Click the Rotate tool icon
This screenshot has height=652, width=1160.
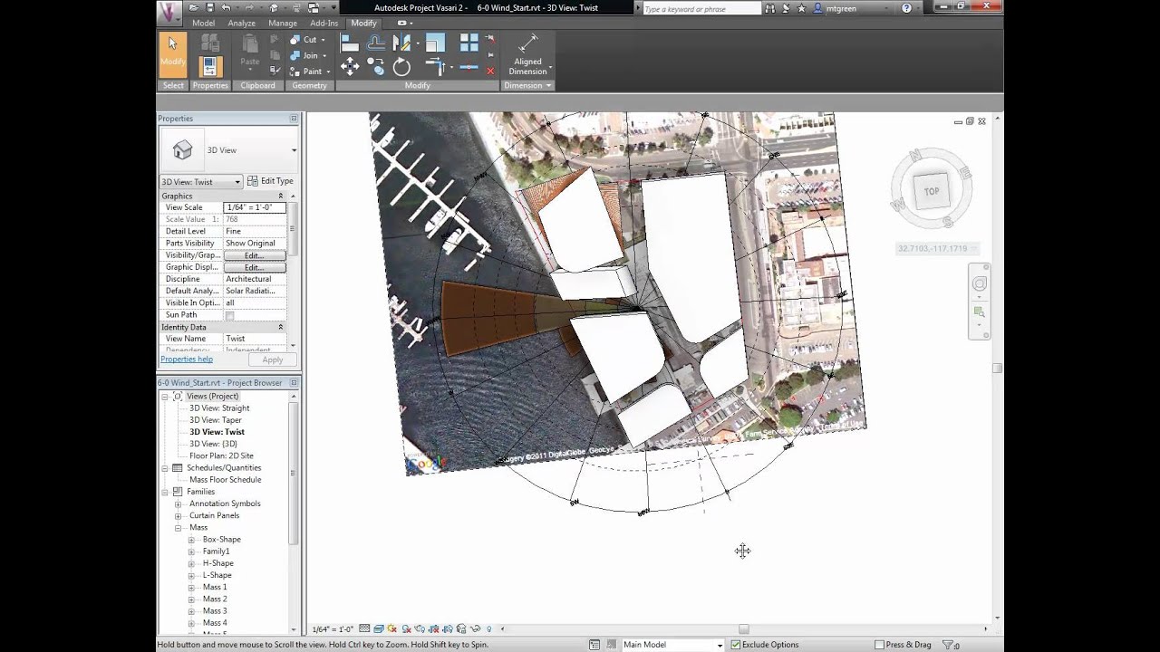click(402, 67)
